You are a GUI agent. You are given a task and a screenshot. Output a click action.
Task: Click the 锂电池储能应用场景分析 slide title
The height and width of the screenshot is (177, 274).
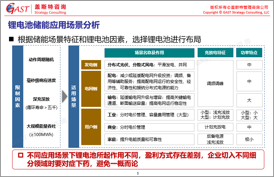pos(54,25)
